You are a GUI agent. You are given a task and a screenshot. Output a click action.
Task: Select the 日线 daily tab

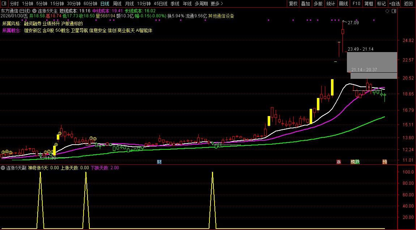[105, 4]
